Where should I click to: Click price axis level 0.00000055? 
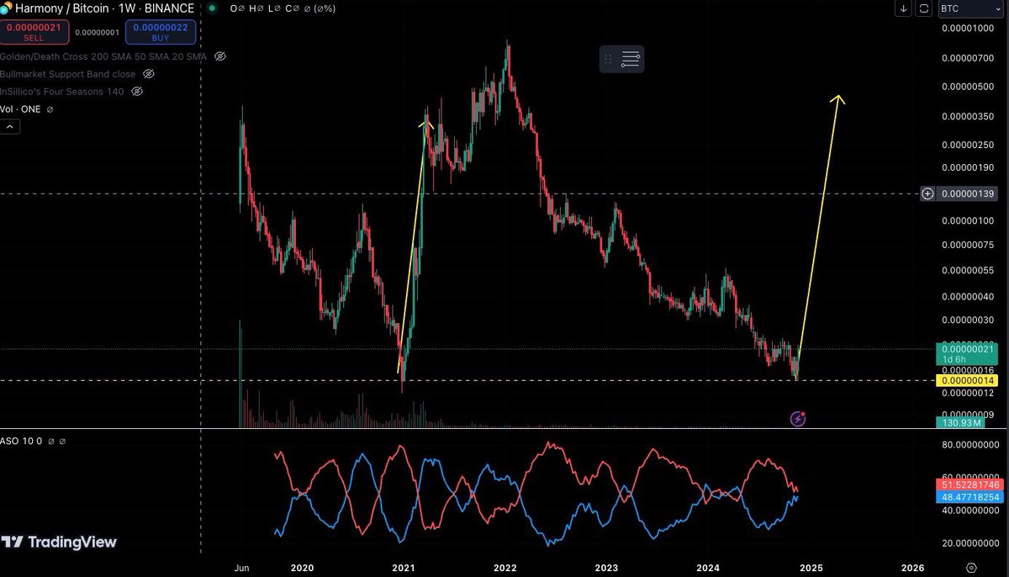click(967, 271)
